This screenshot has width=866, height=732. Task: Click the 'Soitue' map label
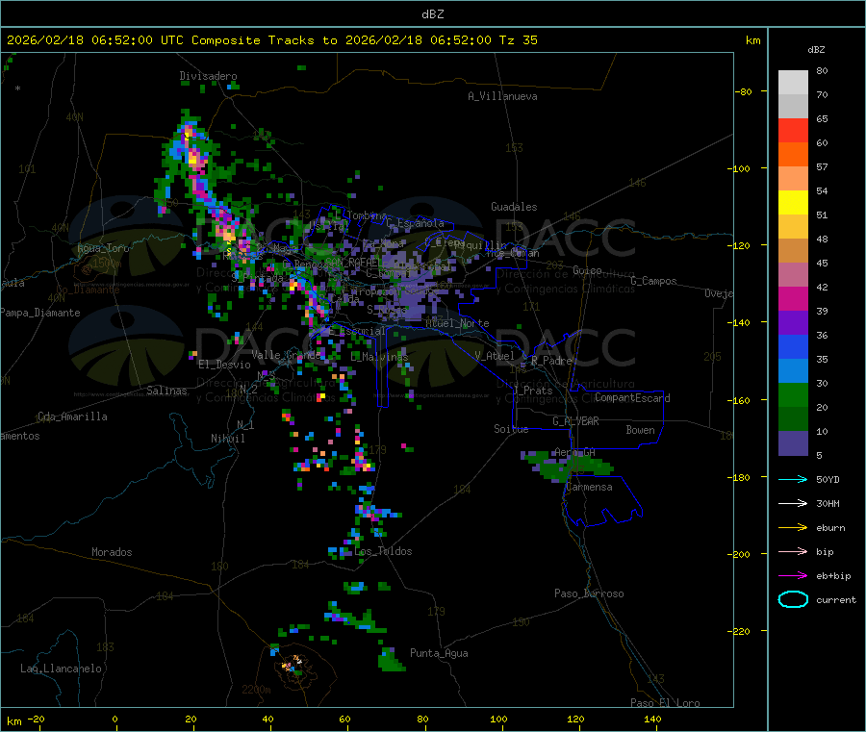pos(511,429)
